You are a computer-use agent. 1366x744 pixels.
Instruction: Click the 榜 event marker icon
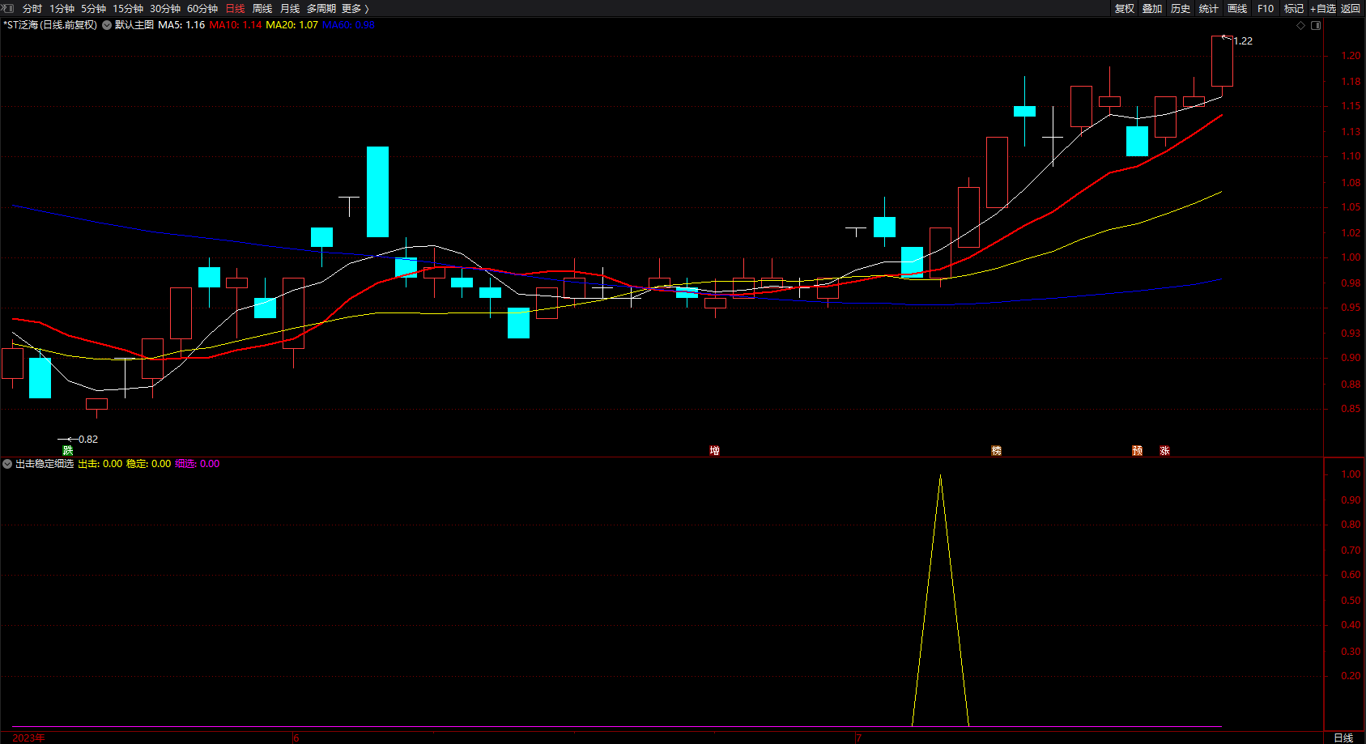(997, 451)
